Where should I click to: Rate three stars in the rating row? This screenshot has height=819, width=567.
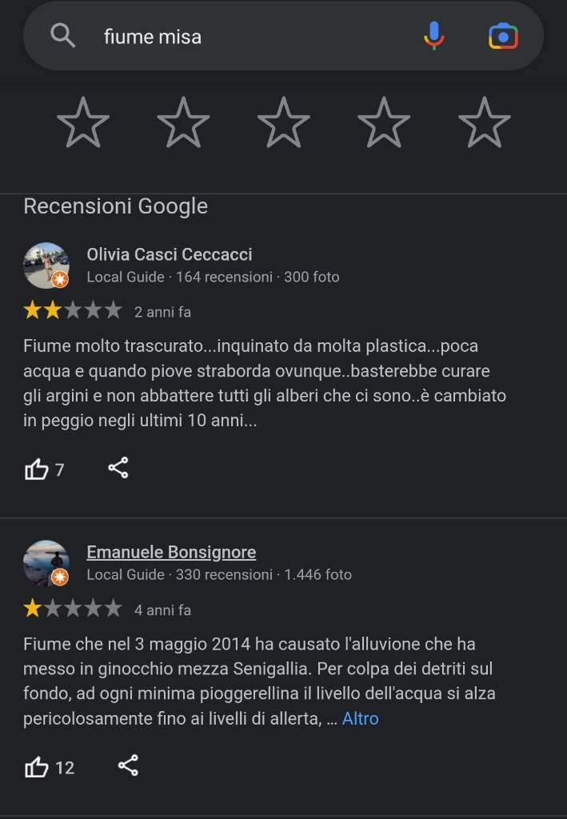pos(283,122)
